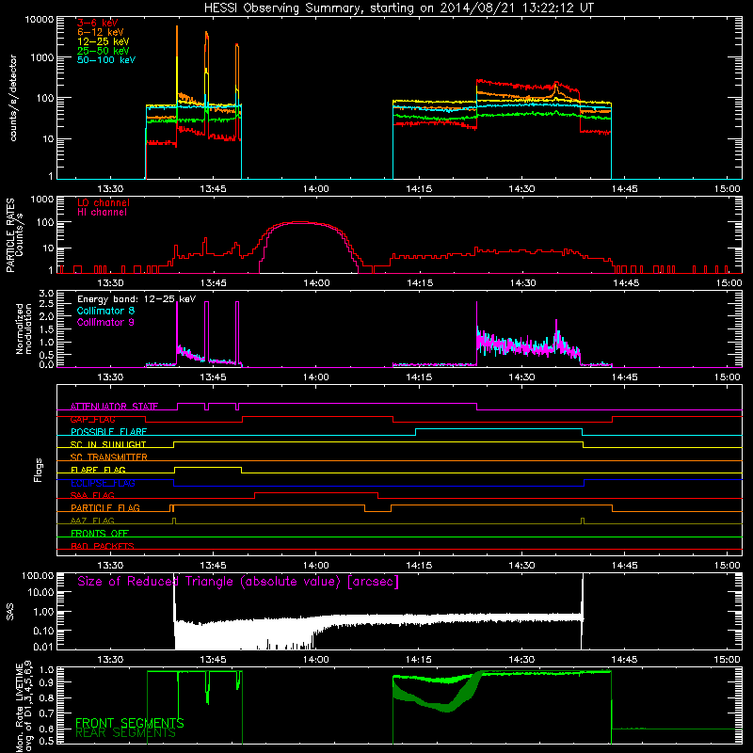
Task: Click the 'Collimator 9' legend label
Action: [105, 322]
